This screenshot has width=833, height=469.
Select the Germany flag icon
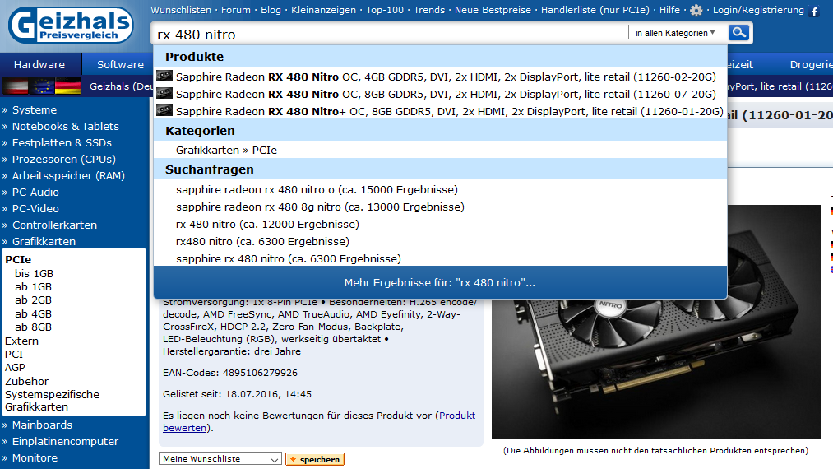pyautogui.click(x=68, y=86)
